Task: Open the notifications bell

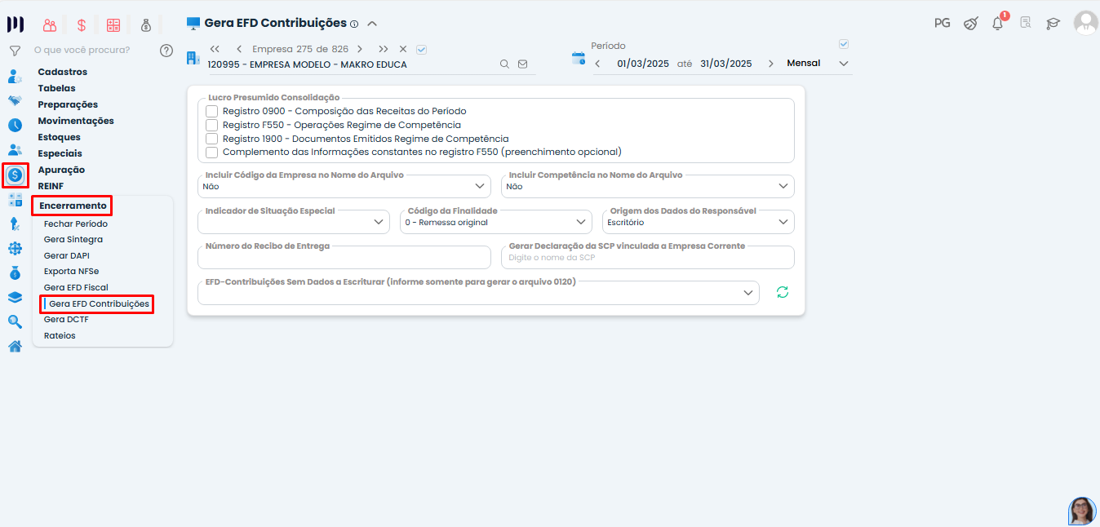Action: pos(998,23)
